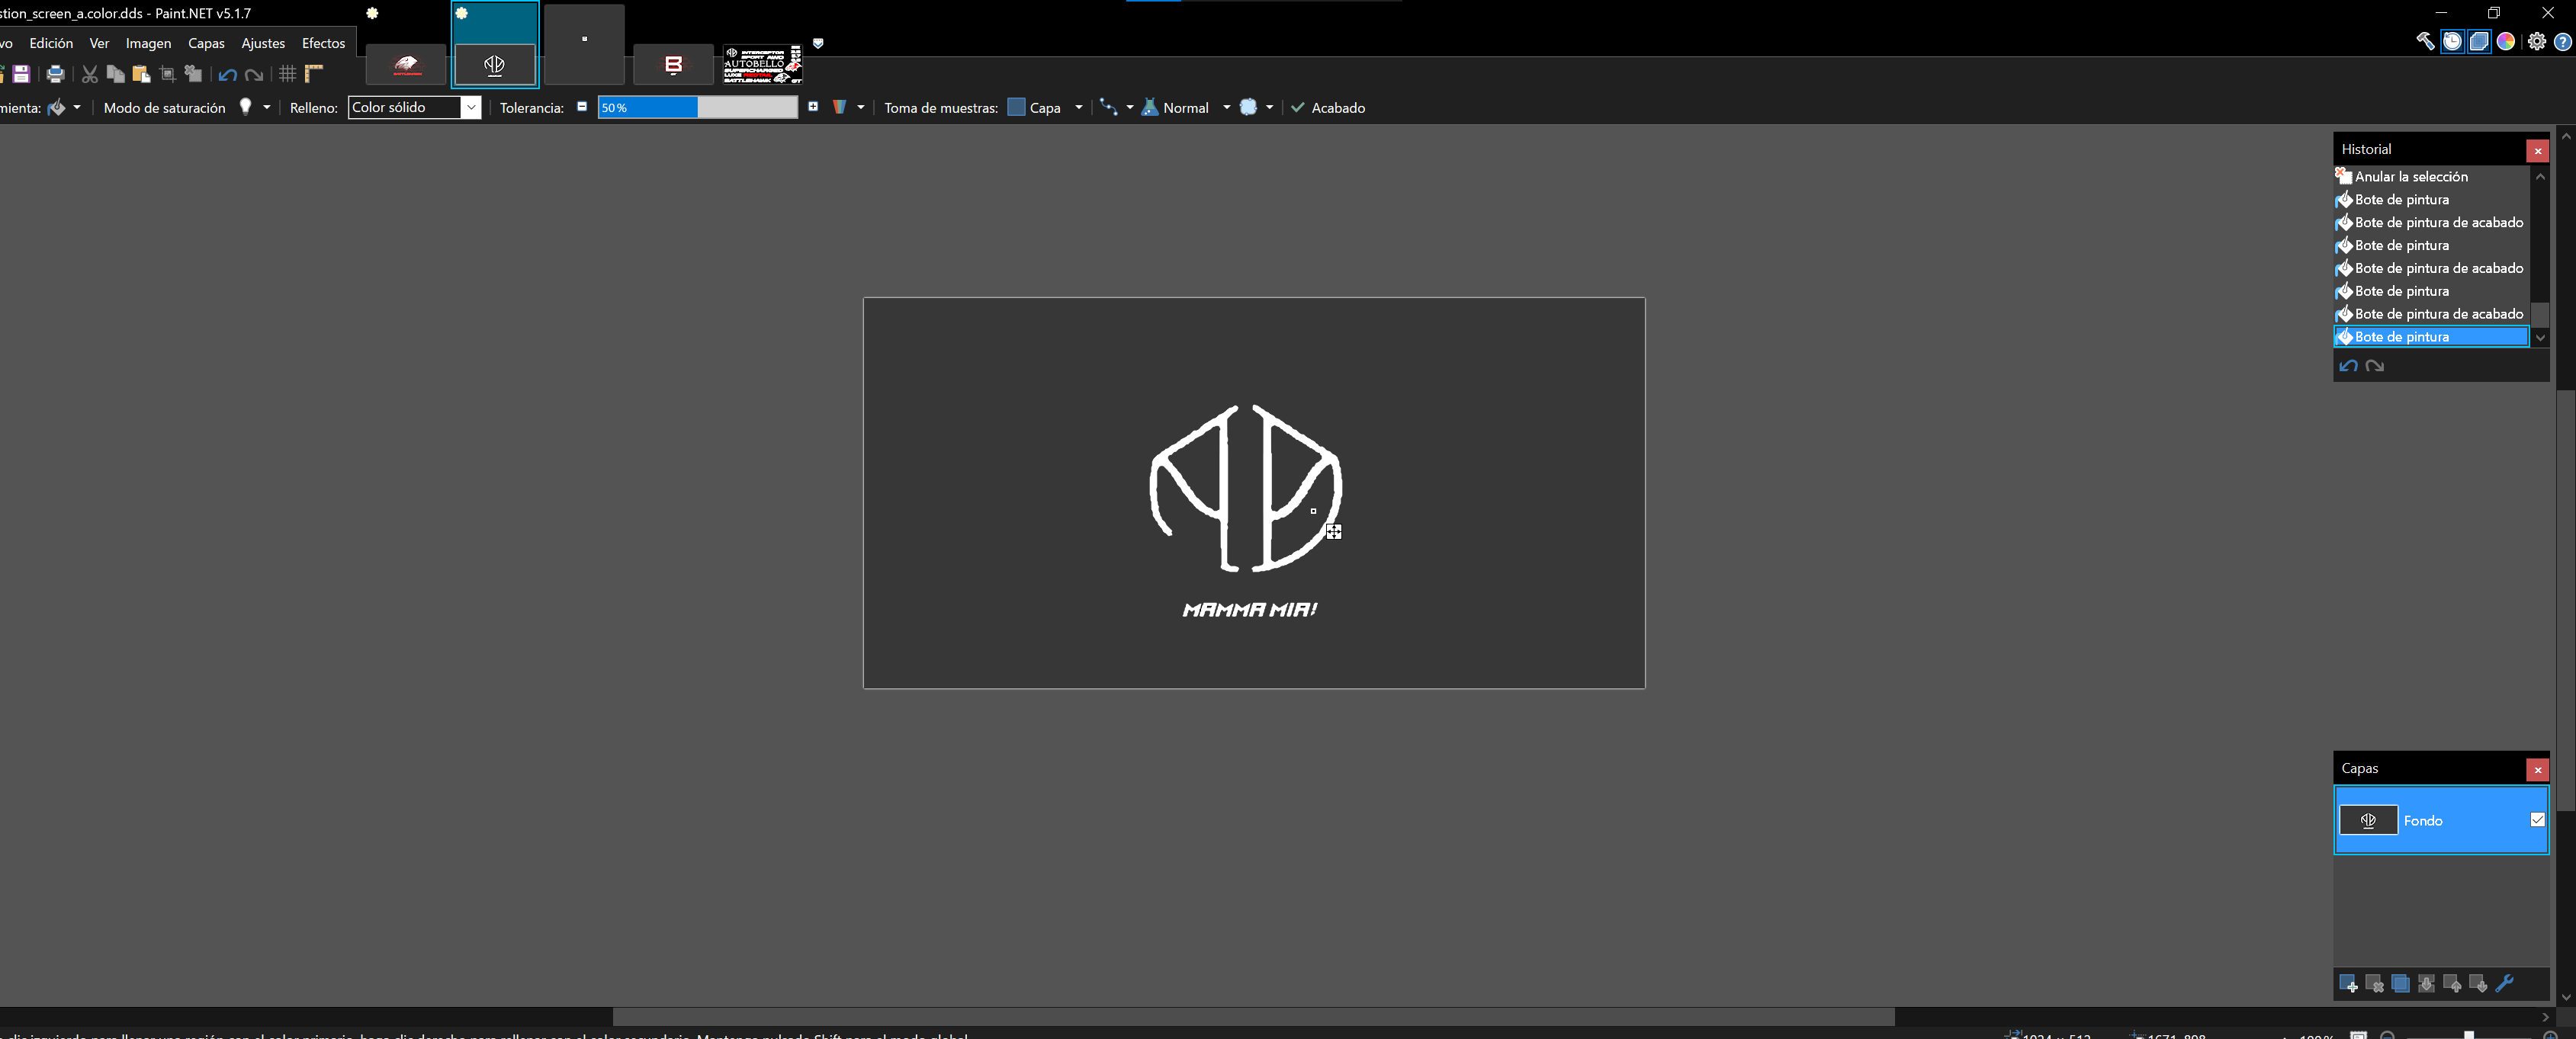Open the Ajustes menu
The width and height of the screenshot is (2576, 1039).
coord(263,43)
